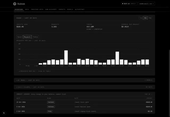Select the 90d usage range
This screenshot has width=170, height=117.
(x=150, y=18)
